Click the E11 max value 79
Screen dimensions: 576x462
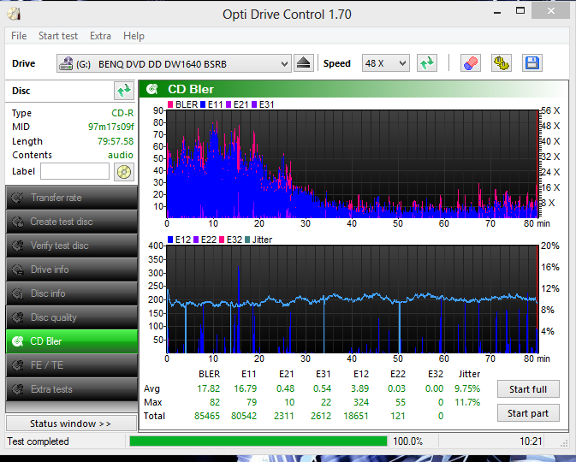coord(252,402)
